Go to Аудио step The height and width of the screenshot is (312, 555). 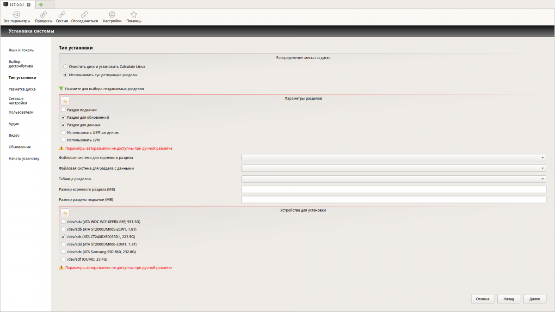tap(14, 124)
